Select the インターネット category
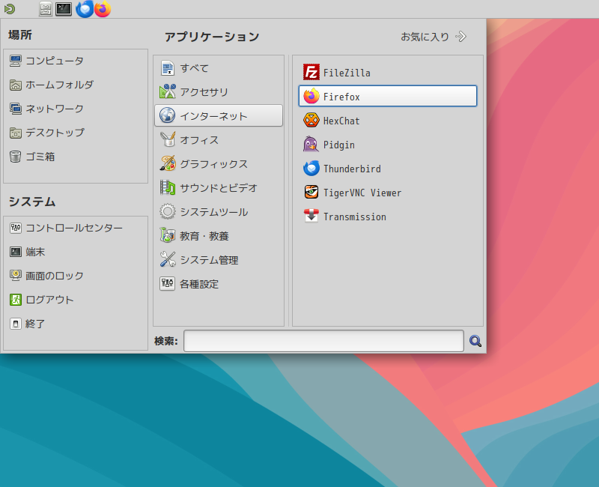Image resolution: width=599 pixels, height=487 pixels. click(219, 115)
